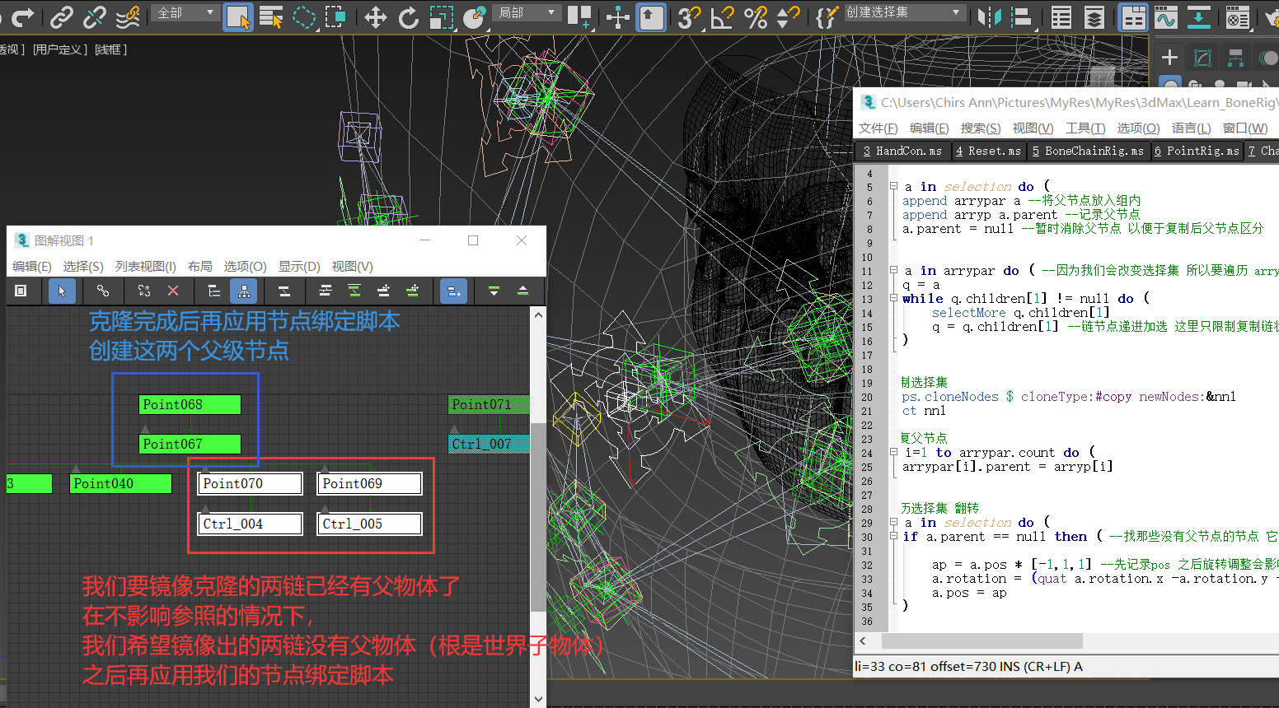This screenshot has height=708, width=1279.
Task: Toggle the fold marker on line 13
Action: pyautogui.click(x=893, y=299)
